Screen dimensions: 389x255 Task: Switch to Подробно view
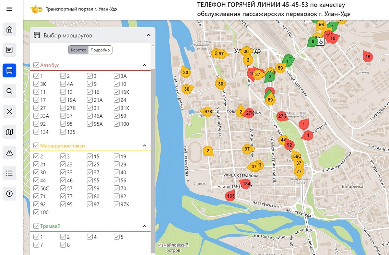click(100, 50)
